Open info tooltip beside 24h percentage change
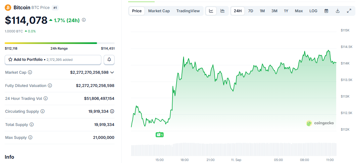Screen dimensions: 359x163 pos(84,20)
